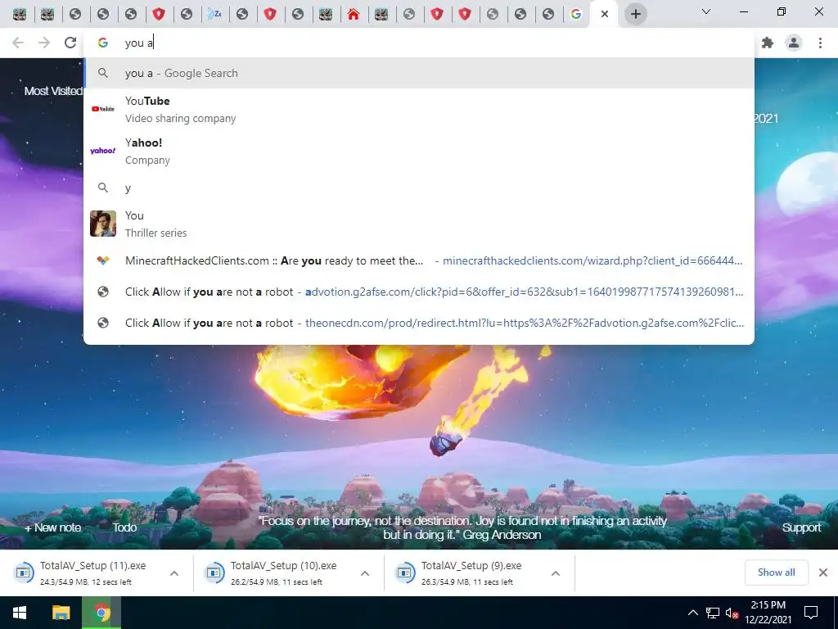The height and width of the screenshot is (629, 838).
Task: Click the YouTube logo suggestion icon
Action: coord(103,109)
